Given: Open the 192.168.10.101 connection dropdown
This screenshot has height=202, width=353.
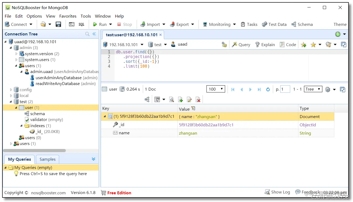Looking at the screenshot, I should pyautogui.click(x=142, y=45).
